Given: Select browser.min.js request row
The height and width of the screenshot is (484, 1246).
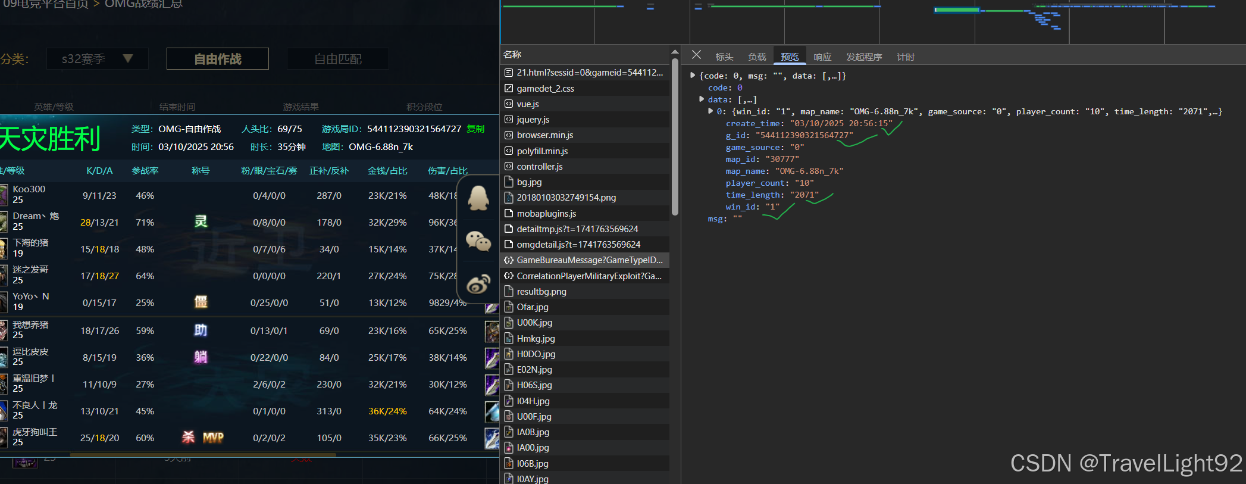Looking at the screenshot, I should tap(586, 135).
